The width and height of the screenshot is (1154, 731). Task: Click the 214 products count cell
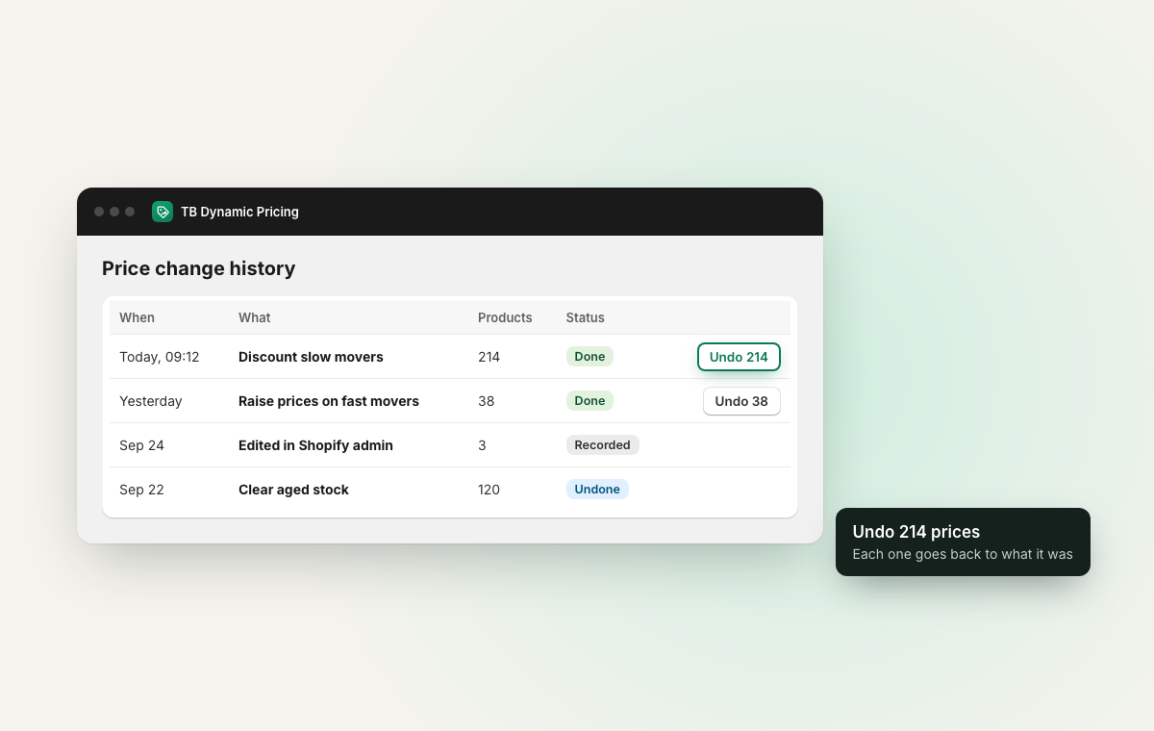489,357
